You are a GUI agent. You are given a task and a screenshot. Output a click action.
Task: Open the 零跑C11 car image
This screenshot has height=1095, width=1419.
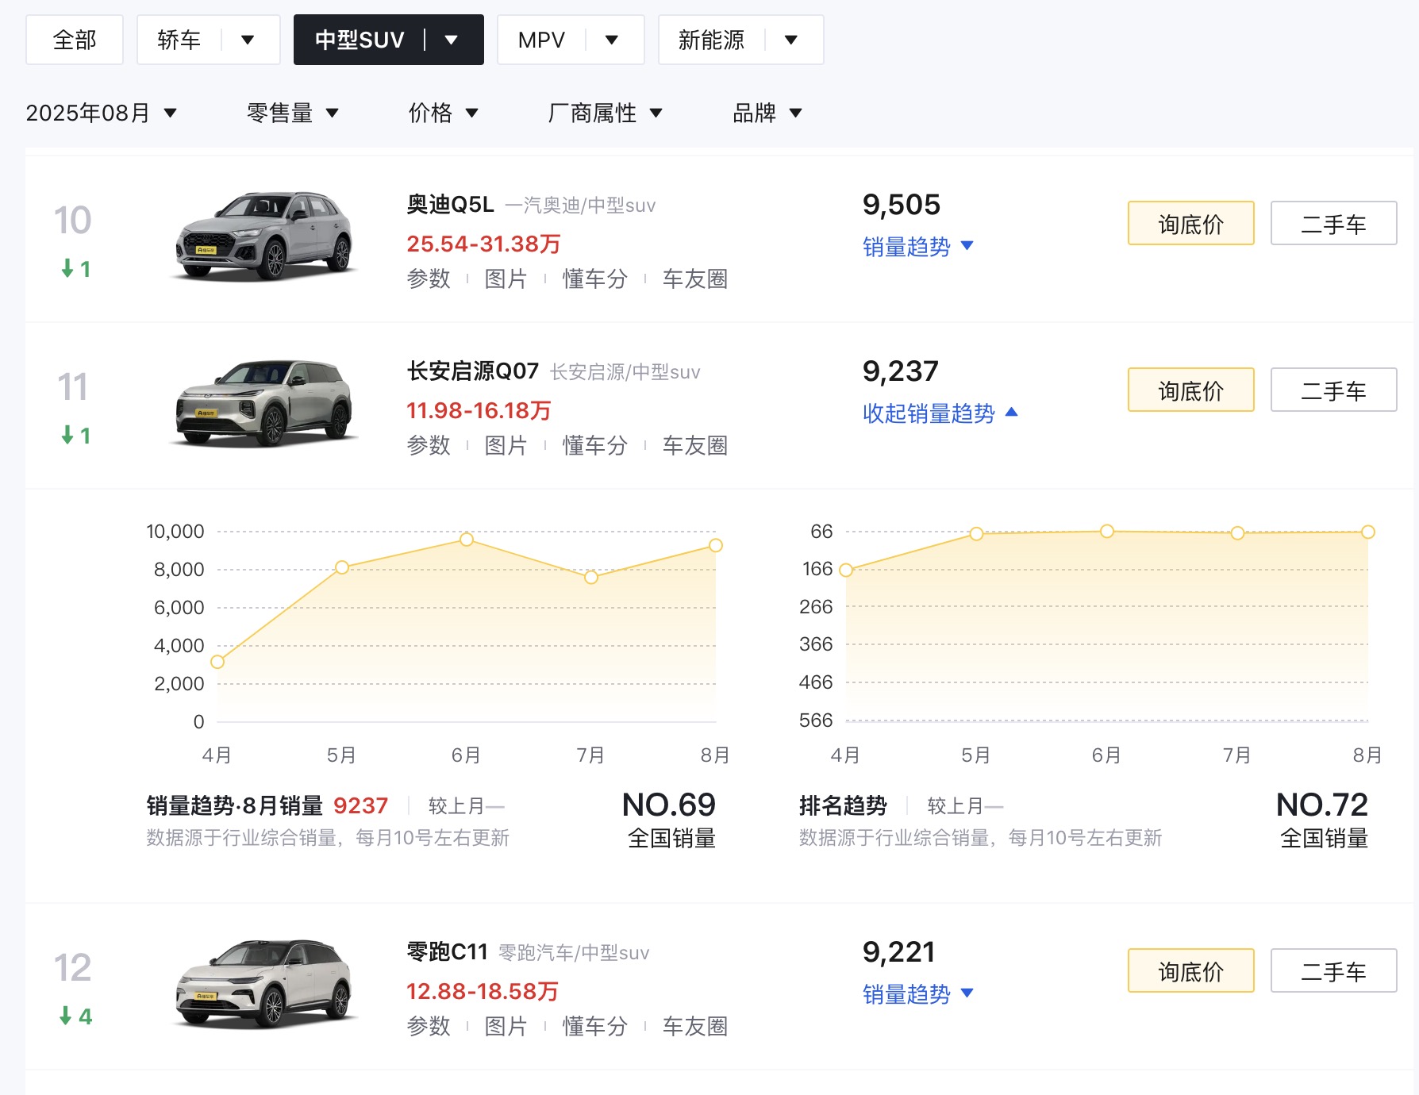tap(263, 983)
